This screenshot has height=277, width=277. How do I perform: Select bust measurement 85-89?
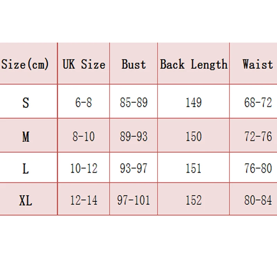point(134,103)
